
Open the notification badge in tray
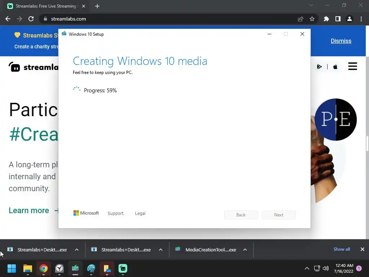tap(359, 268)
